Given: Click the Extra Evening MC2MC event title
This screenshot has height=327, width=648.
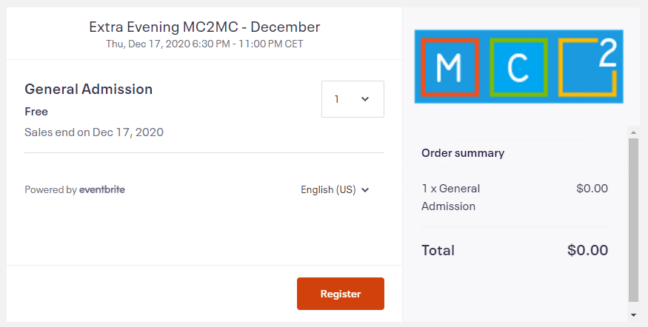Looking at the screenshot, I should tap(204, 27).
